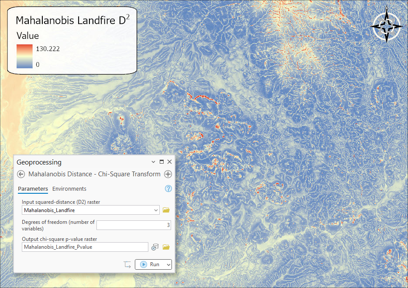Screen dimensions: 408x288
Task: Browse for input D2 raster folder icon
Action: pyautogui.click(x=166, y=210)
